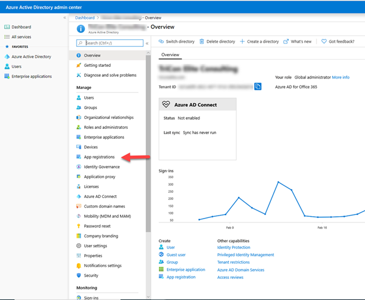Click the menu scrollbar up arrow
Image resolution: width=365 pixels, height=300 pixels.
point(149,53)
